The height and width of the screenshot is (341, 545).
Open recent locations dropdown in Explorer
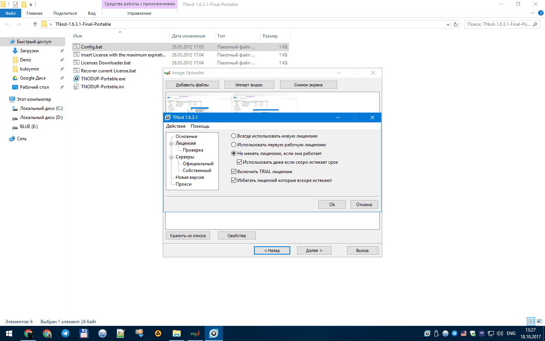pyautogui.click(x=27, y=24)
